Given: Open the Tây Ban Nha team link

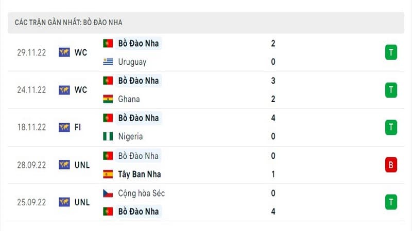Looking at the screenshot, I should [x=139, y=175].
